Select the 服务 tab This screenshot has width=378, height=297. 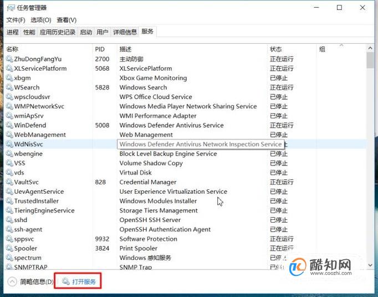[147, 32]
